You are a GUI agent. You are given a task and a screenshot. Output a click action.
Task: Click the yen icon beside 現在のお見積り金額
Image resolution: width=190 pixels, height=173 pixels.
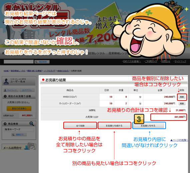(5, 96)
